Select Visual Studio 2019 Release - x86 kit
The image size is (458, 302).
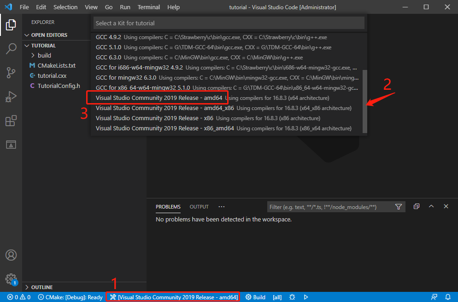pyautogui.click(x=227, y=118)
